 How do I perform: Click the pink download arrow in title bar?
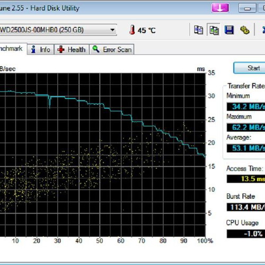[x=220, y=8]
